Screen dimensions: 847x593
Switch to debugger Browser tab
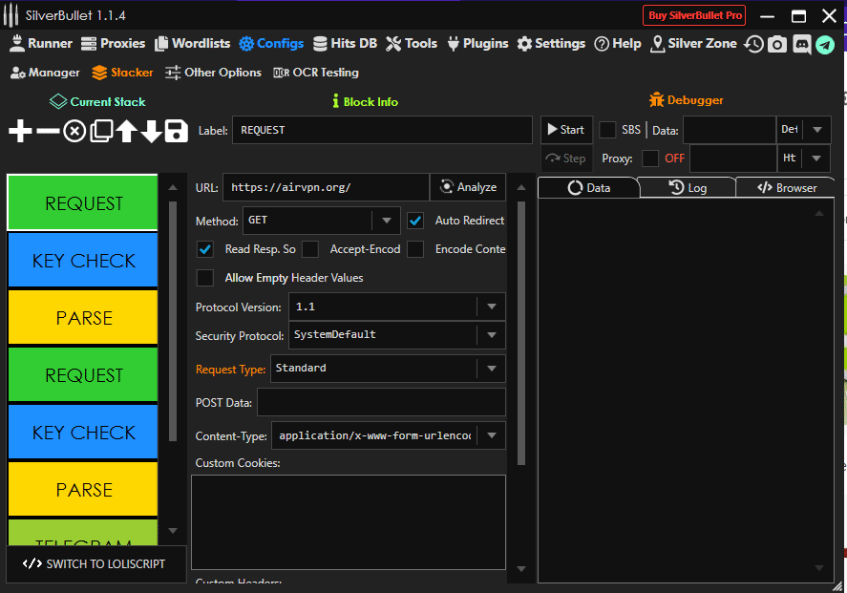coord(787,187)
